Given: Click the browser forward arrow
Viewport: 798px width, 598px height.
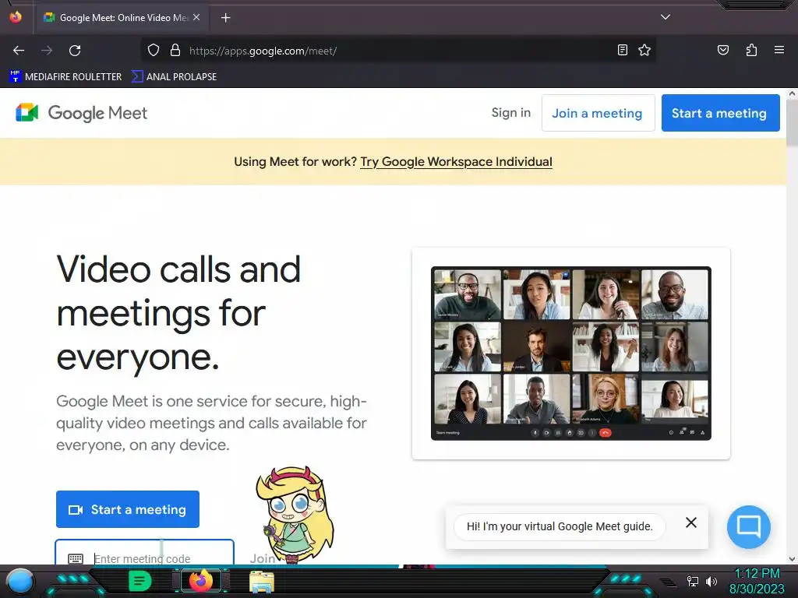Looking at the screenshot, I should [x=47, y=51].
